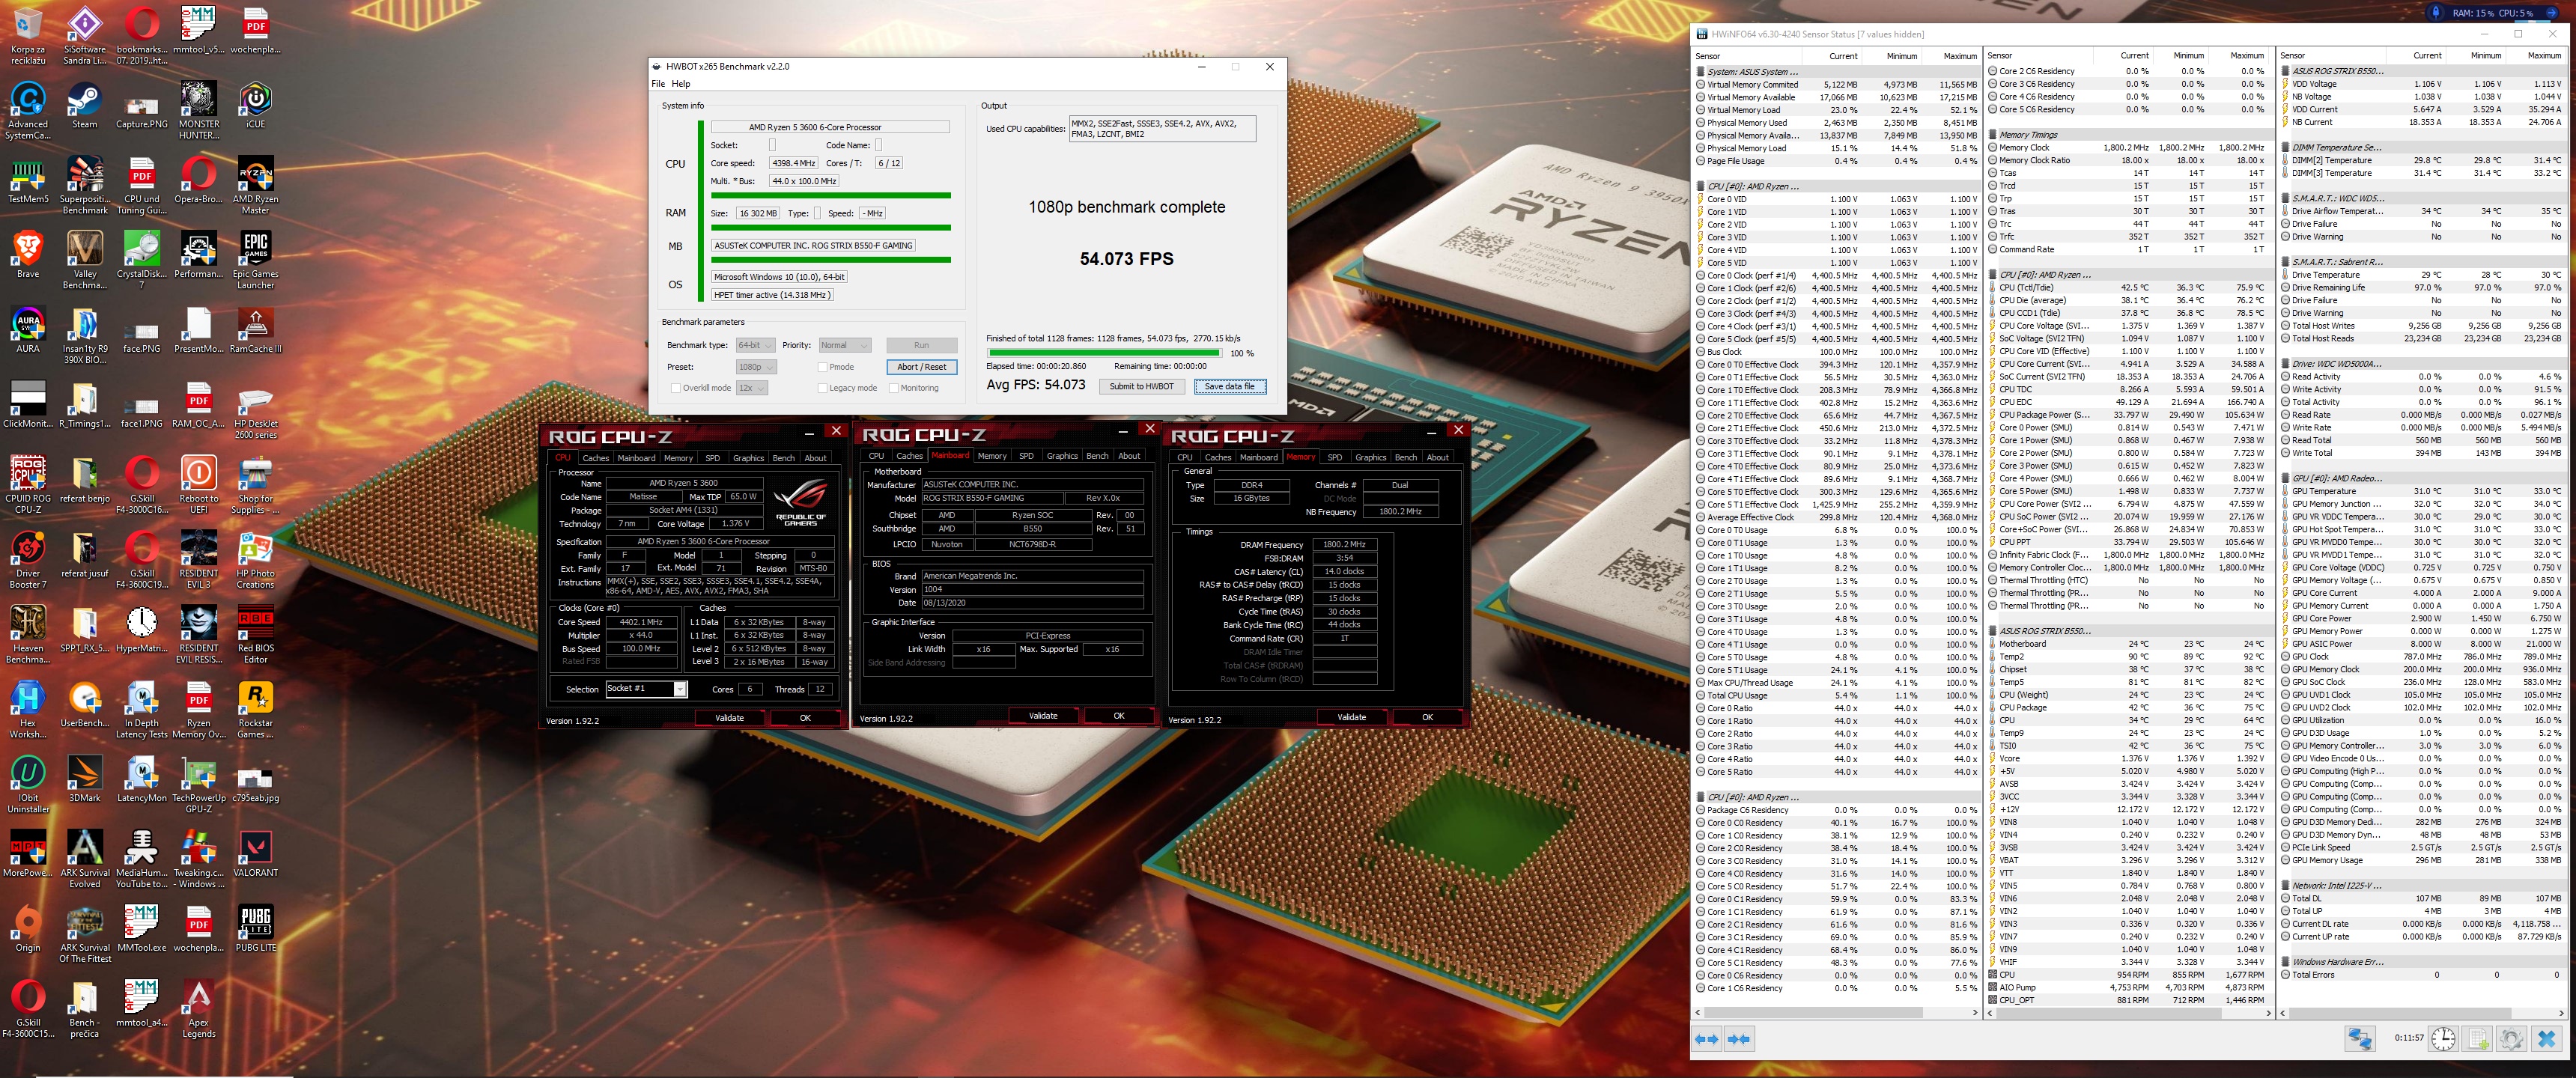Open Reboot to UEFI shortcut
The width and height of the screenshot is (2576, 1078).
tap(199, 485)
